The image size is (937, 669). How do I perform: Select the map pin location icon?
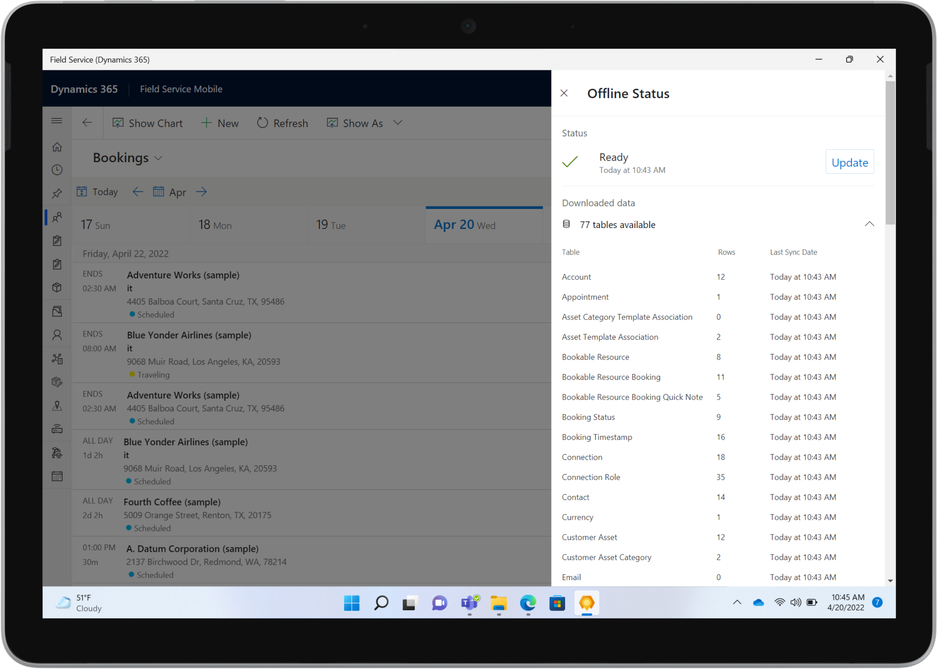click(57, 405)
